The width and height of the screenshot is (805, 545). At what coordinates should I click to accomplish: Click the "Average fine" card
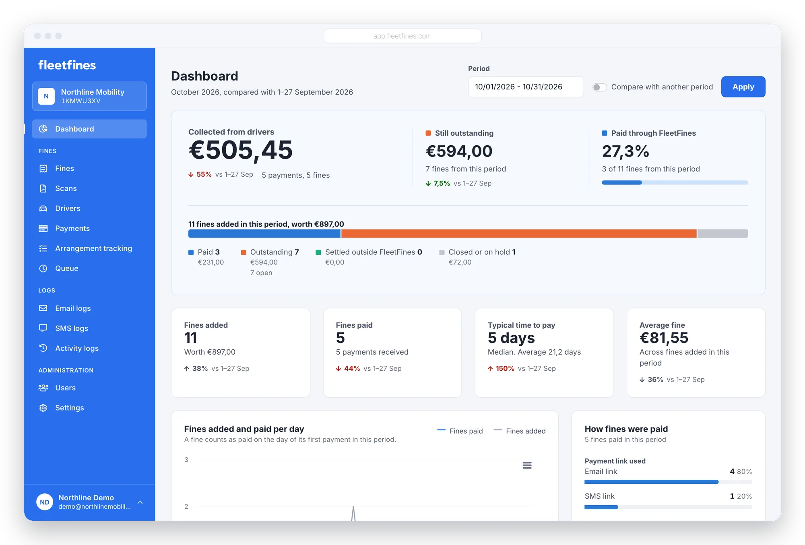[x=696, y=353]
